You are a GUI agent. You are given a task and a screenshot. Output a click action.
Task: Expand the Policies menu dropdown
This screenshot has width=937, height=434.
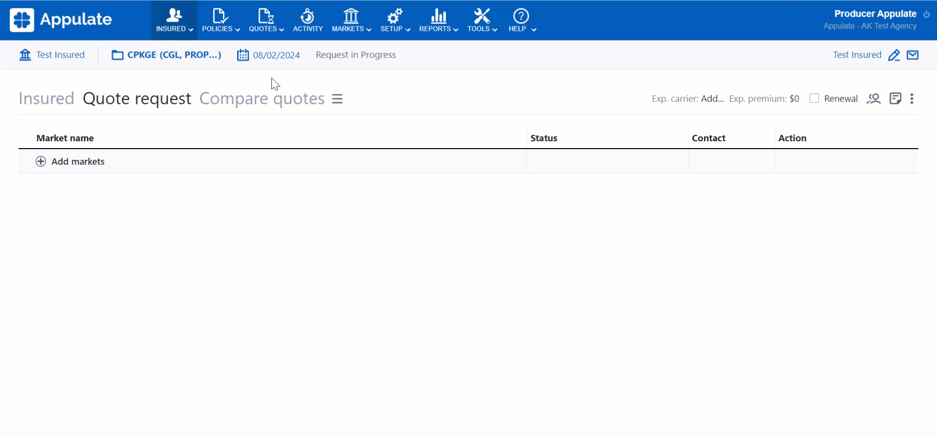pos(221,20)
